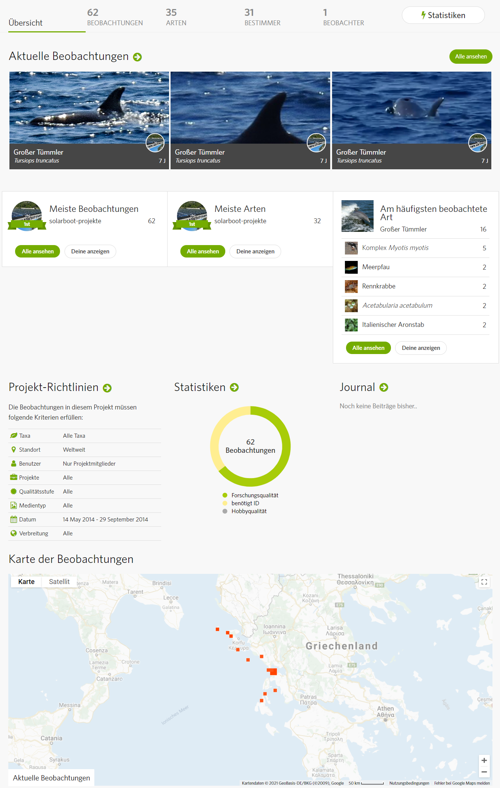This screenshot has width=500, height=788.
Task: Switch map to Satellit view
Action: click(x=59, y=582)
